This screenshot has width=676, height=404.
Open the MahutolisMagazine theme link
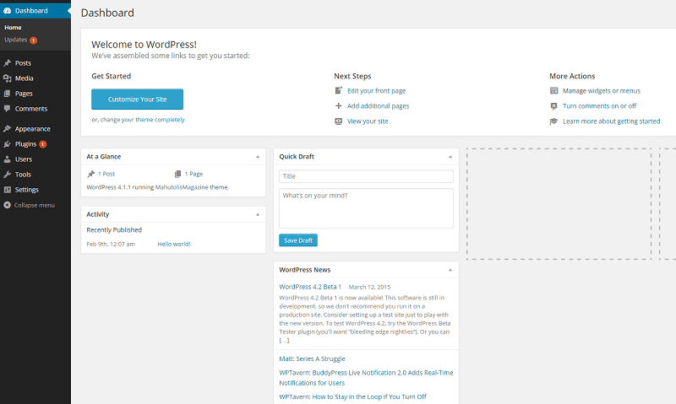pos(182,187)
